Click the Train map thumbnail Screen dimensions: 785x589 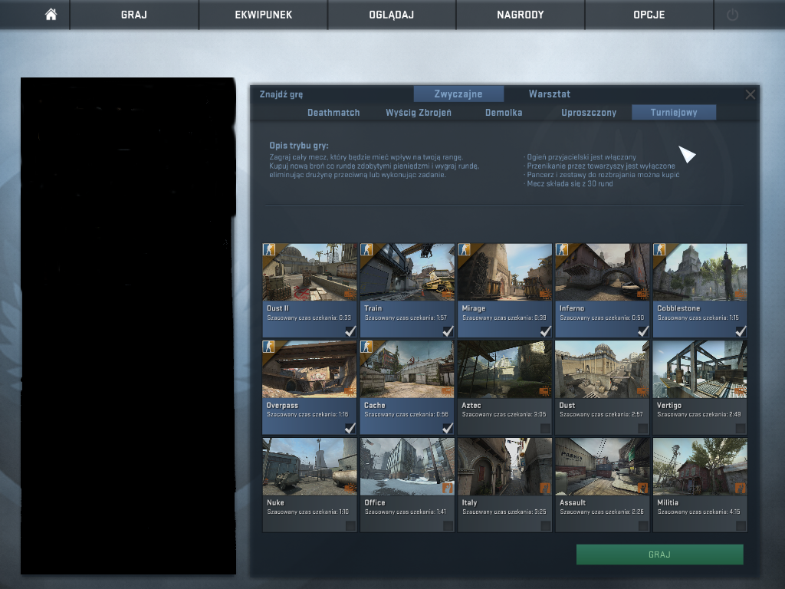407,272
